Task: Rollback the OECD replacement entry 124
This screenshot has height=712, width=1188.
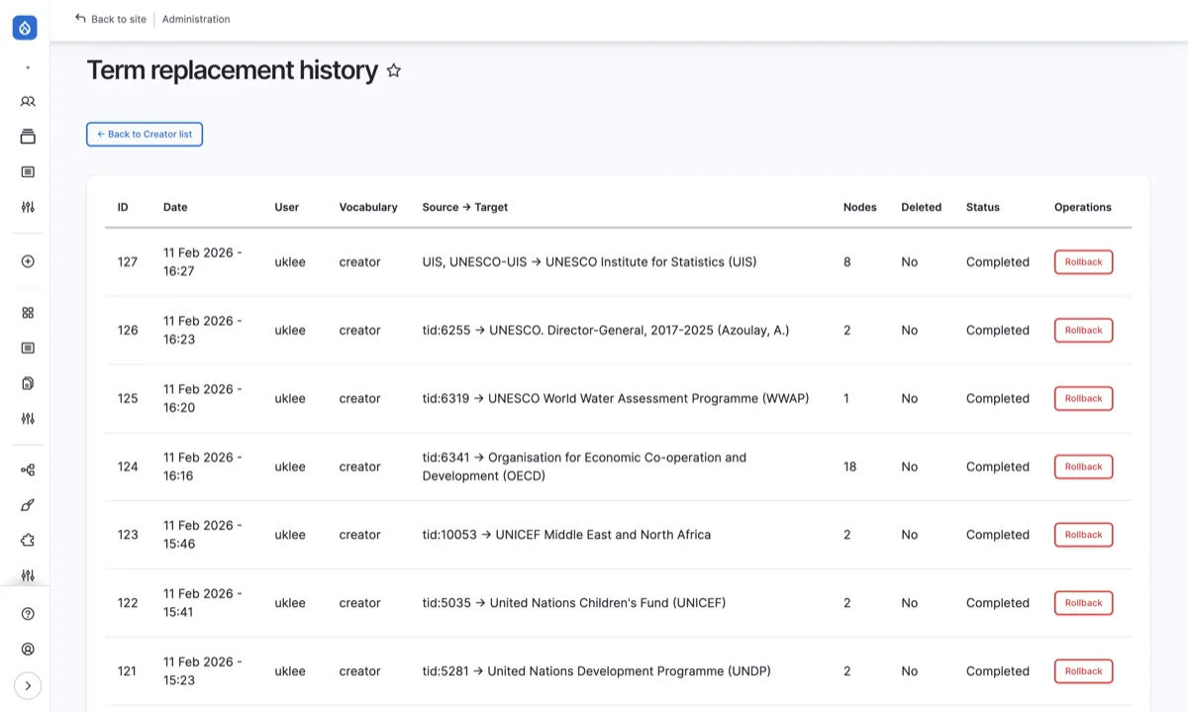Action: tap(1083, 466)
